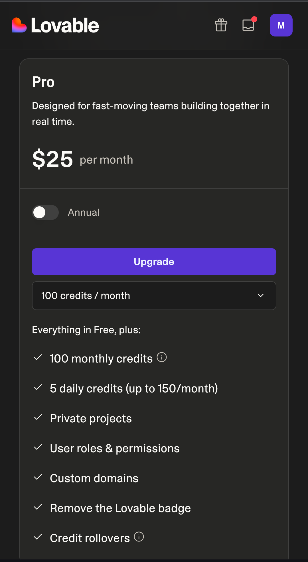Open the inbox notifications icon

248,25
